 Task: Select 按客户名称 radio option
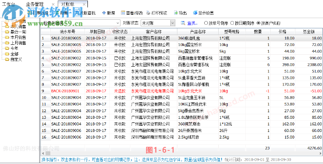269,23
